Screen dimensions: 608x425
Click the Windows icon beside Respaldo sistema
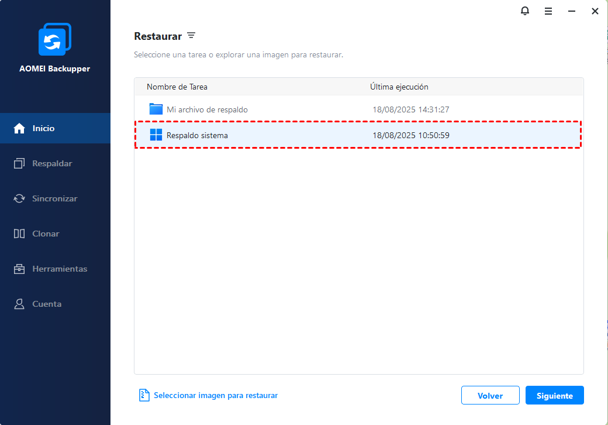point(156,135)
